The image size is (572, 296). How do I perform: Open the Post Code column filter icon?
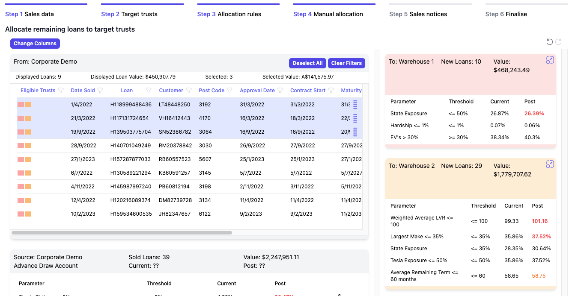click(229, 91)
